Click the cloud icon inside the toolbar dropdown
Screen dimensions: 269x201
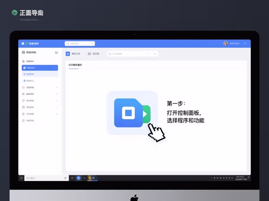[x=110, y=54]
